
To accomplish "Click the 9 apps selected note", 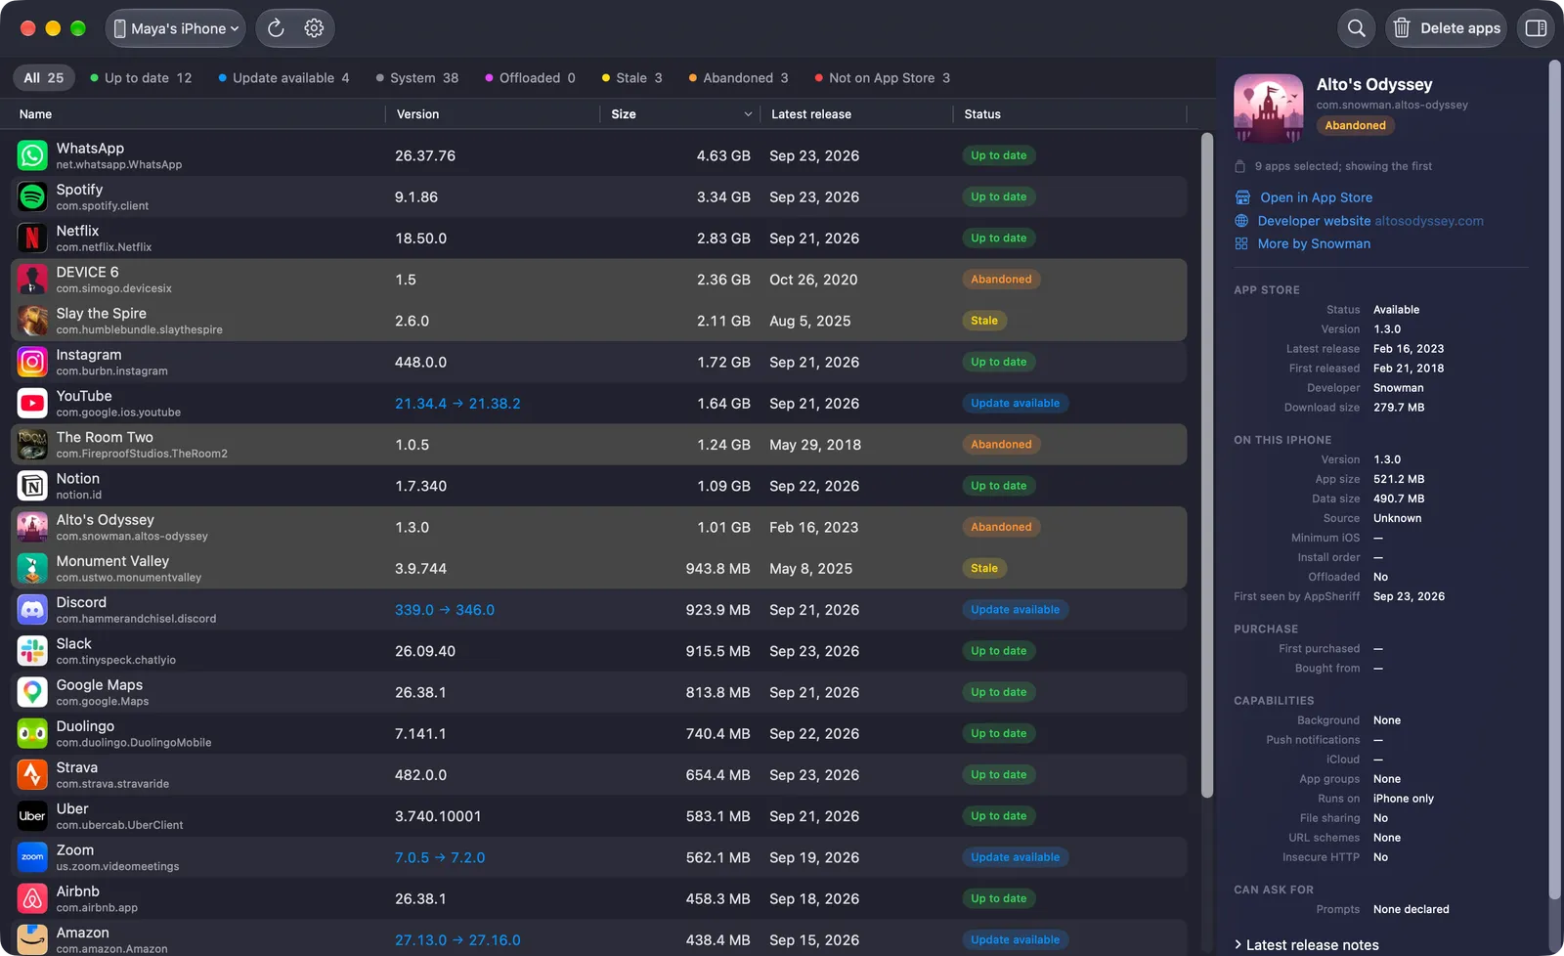I will coord(1343,166).
